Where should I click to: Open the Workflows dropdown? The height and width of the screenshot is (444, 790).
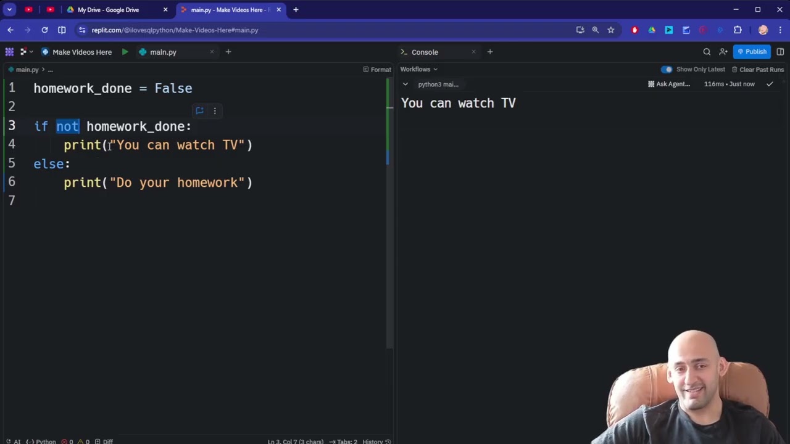pos(419,69)
